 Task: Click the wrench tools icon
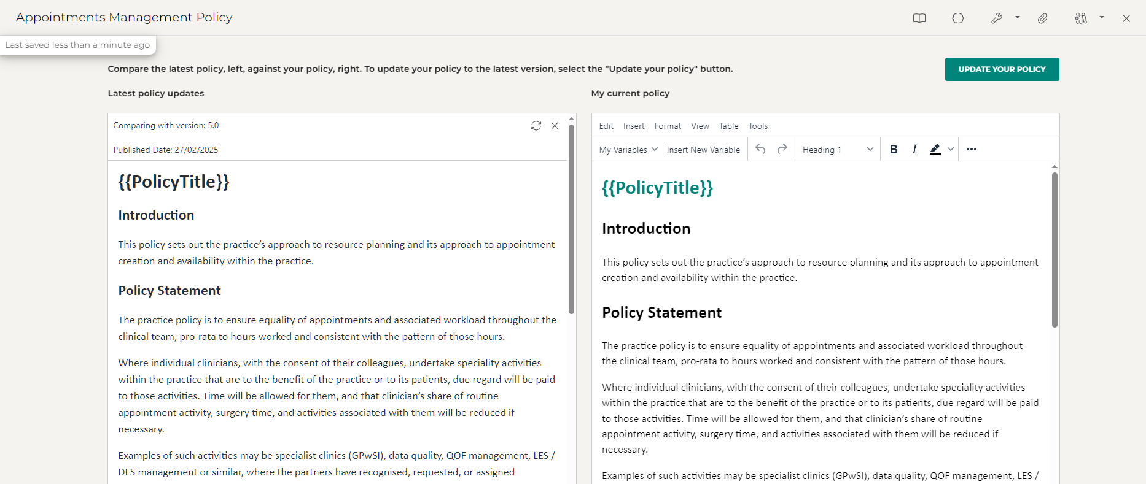click(x=996, y=18)
